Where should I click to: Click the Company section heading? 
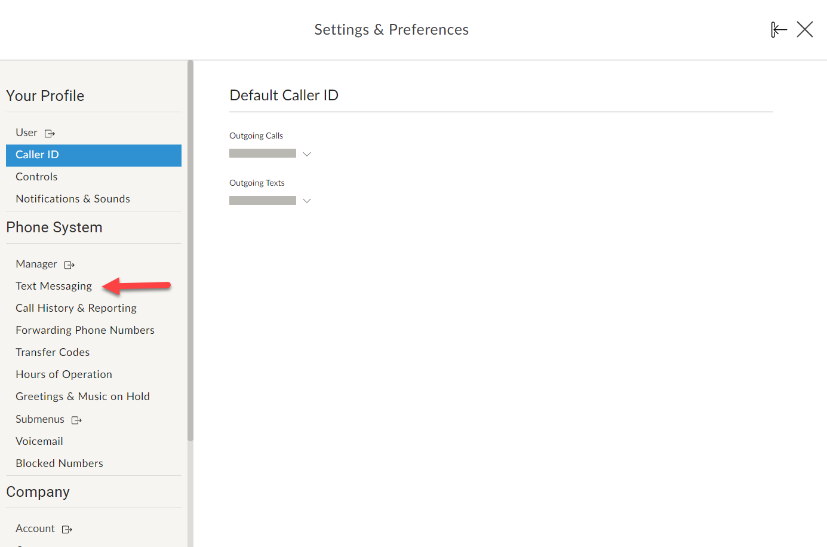(38, 492)
